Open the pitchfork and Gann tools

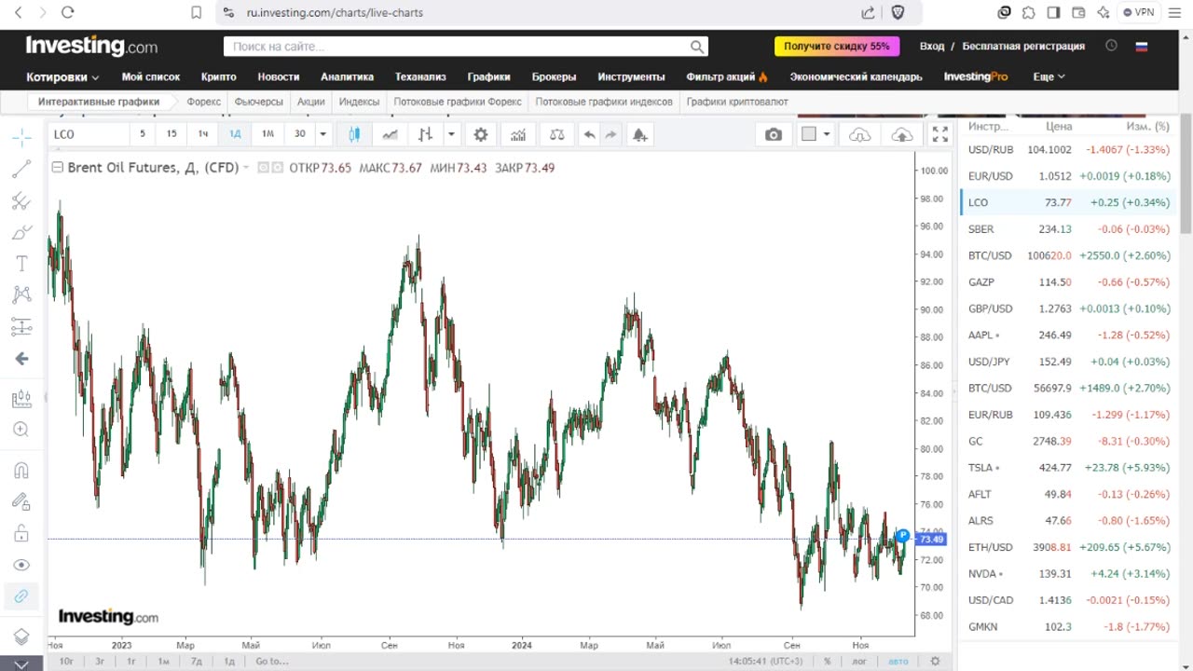(x=21, y=200)
